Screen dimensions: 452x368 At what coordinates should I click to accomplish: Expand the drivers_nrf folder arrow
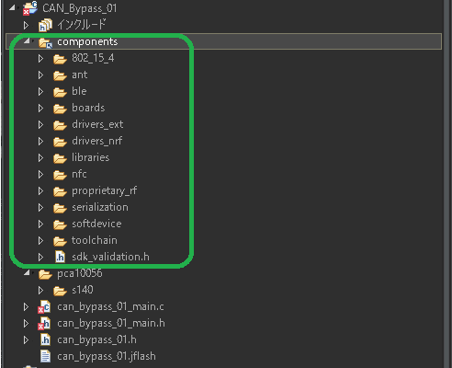point(40,141)
